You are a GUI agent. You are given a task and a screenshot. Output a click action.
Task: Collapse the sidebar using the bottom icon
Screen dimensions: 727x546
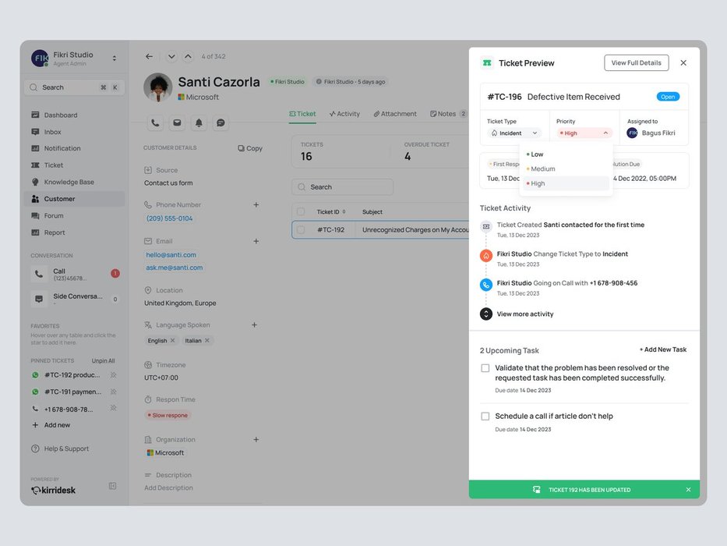click(x=112, y=486)
